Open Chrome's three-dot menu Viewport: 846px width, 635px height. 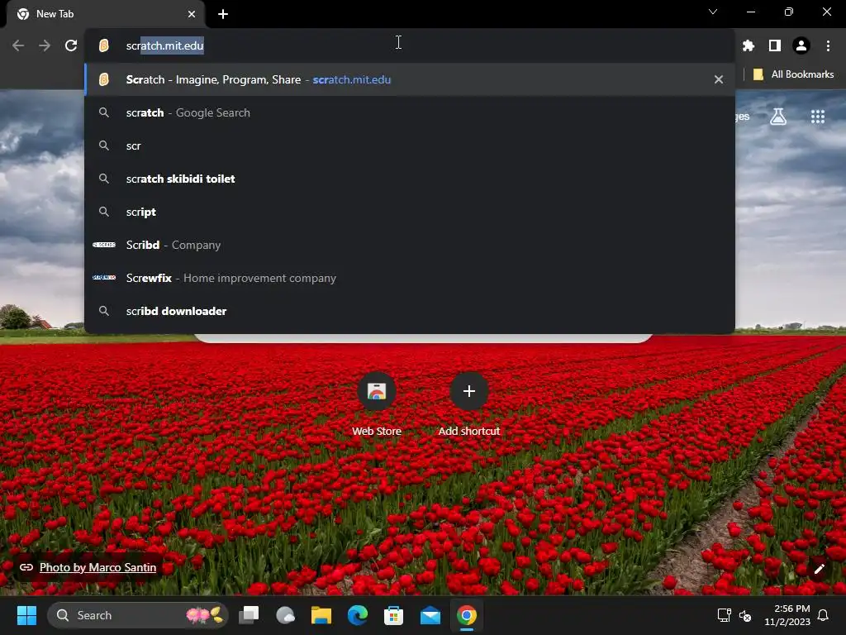pos(828,46)
